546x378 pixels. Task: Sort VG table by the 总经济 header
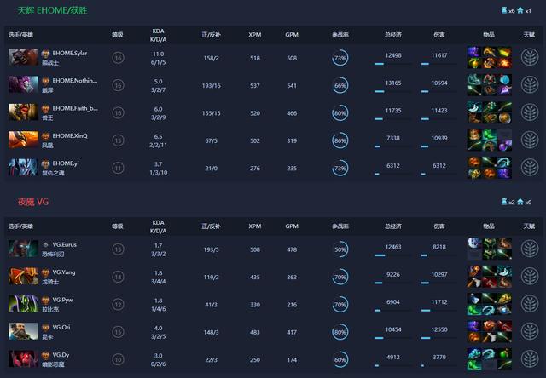pyautogui.click(x=393, y=226)
